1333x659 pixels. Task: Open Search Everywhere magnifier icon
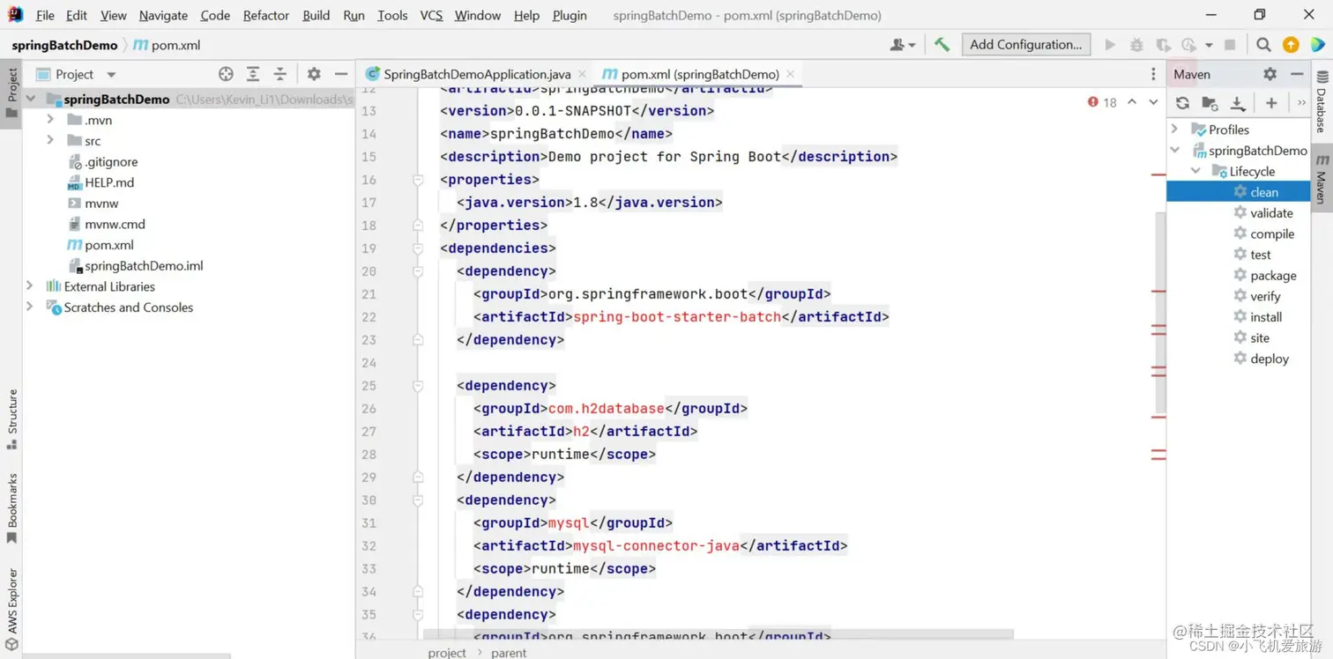point(1263,45)
